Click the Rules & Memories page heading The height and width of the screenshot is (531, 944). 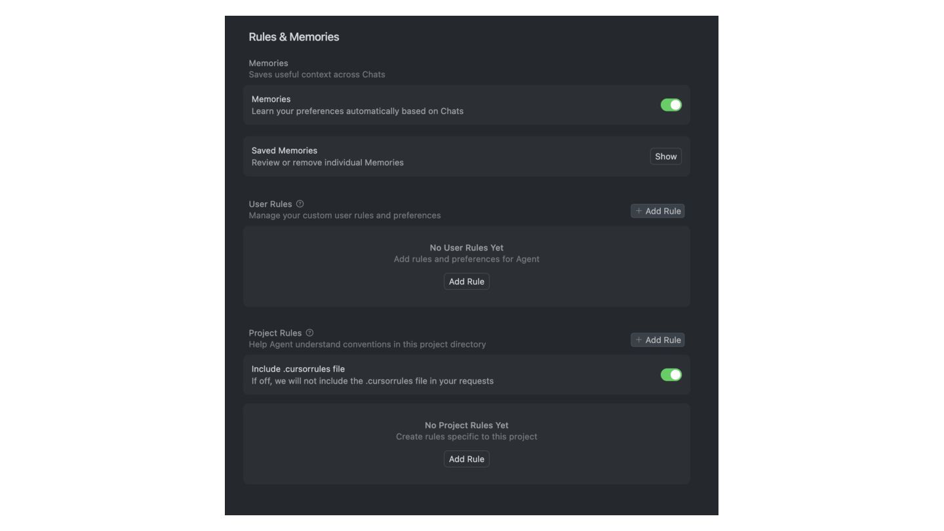(x=294, y=37)
